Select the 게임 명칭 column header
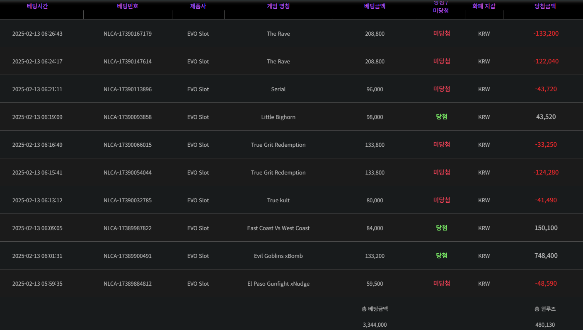The image size is (583, 330). pos(278,6)
